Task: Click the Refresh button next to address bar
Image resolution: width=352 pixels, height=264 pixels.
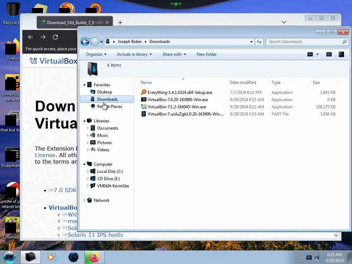Action: pos(259,42)
